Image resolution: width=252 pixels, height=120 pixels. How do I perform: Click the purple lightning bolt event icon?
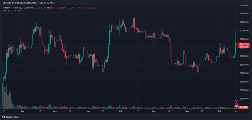pyautogui.click(x=236, y=102)
